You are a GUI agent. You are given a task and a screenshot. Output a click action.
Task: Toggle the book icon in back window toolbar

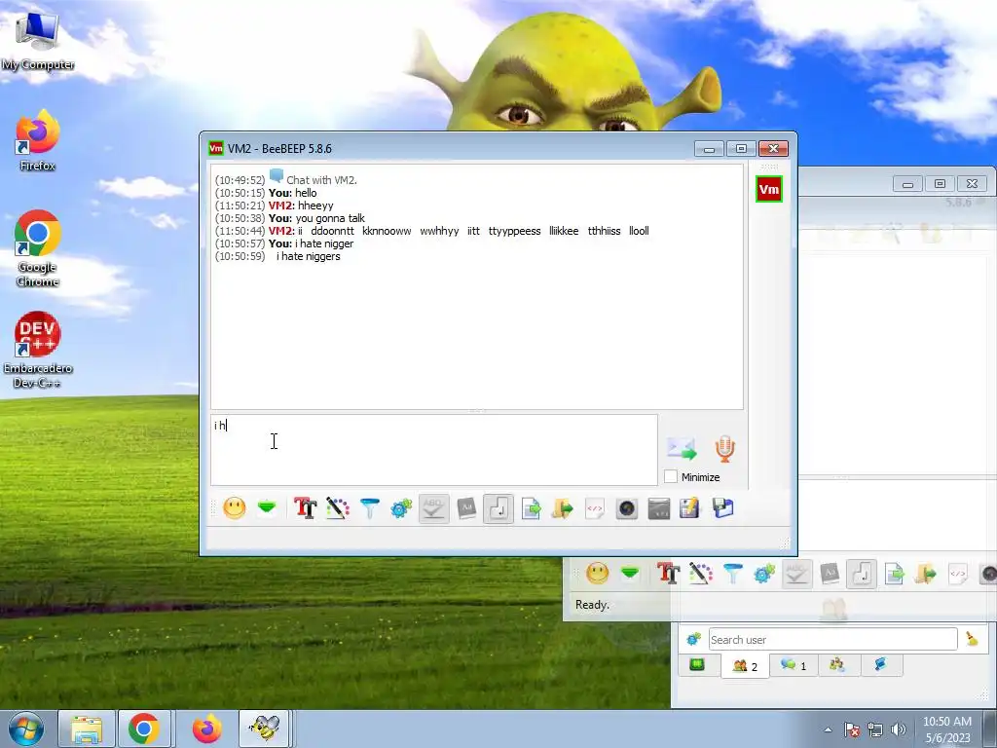(830, 573)
